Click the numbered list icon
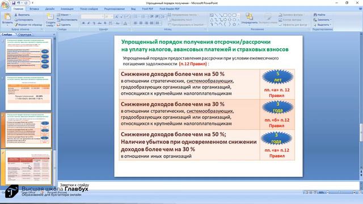 [143, 16]
